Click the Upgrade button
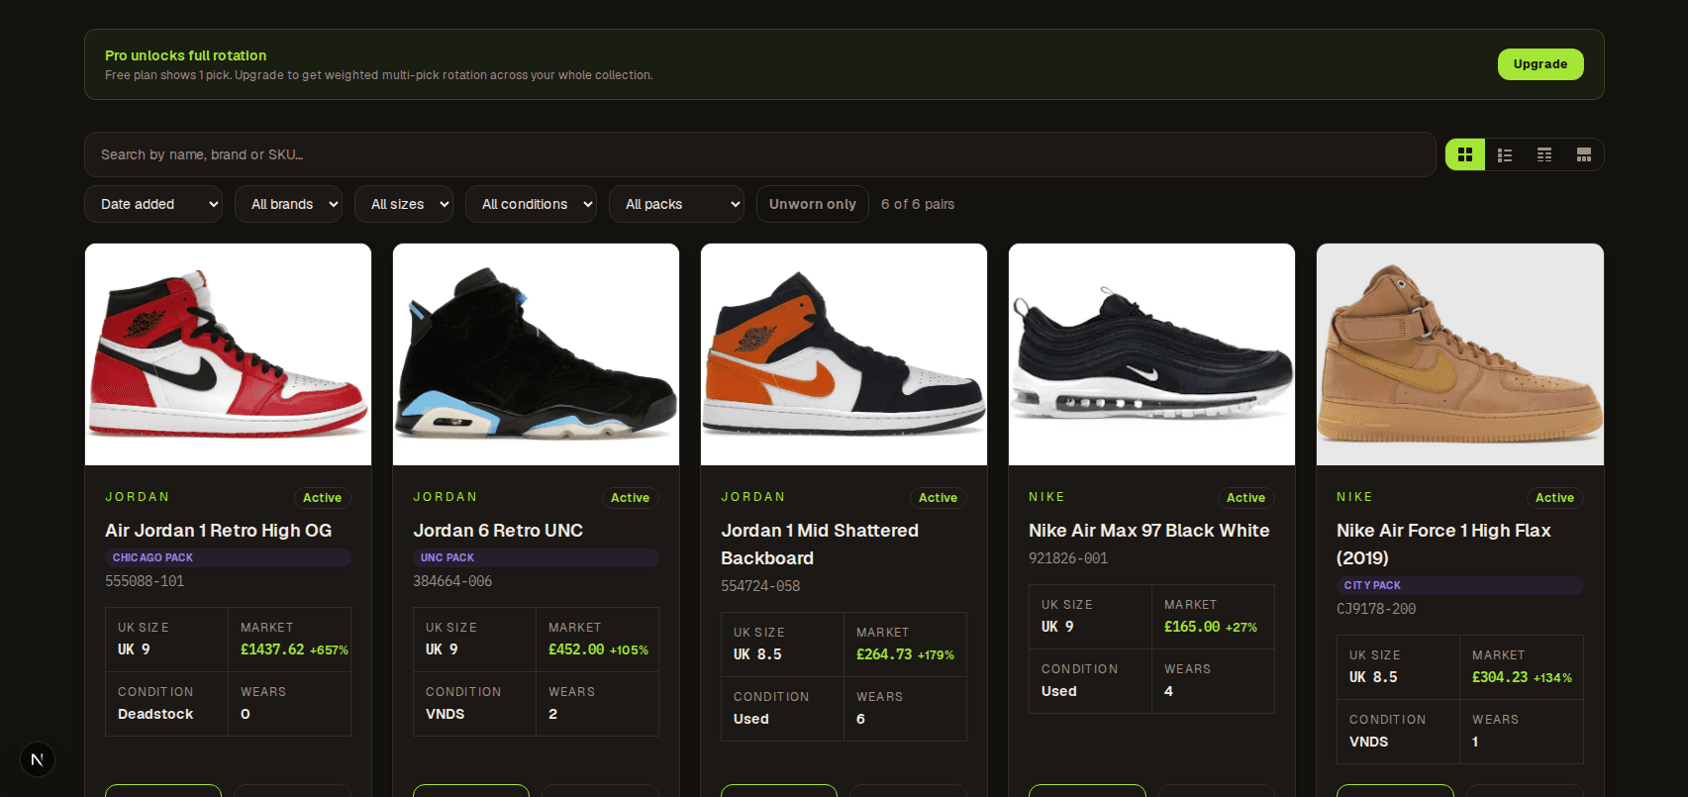This screenshot has width=1688, height=797. pos(1540,64)
